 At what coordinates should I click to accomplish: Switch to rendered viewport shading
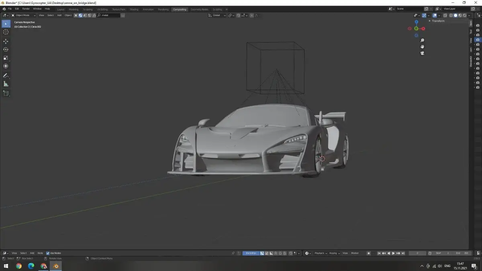tap(465, 15)
